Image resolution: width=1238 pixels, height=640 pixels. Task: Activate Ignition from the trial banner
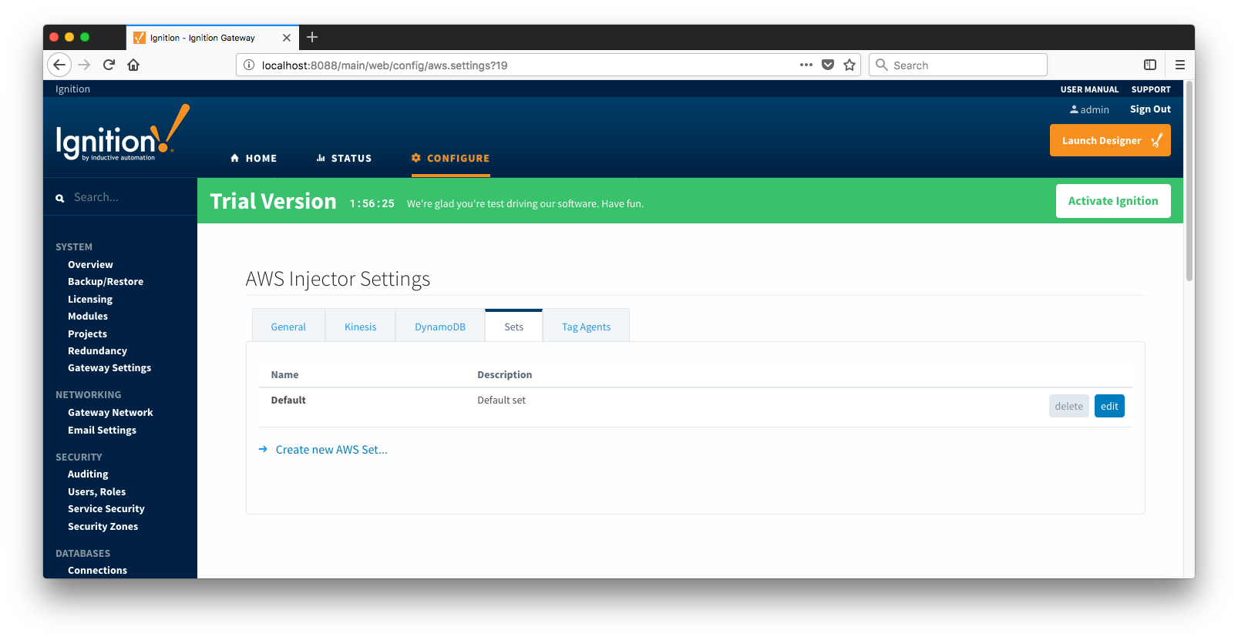[1112, 201]
